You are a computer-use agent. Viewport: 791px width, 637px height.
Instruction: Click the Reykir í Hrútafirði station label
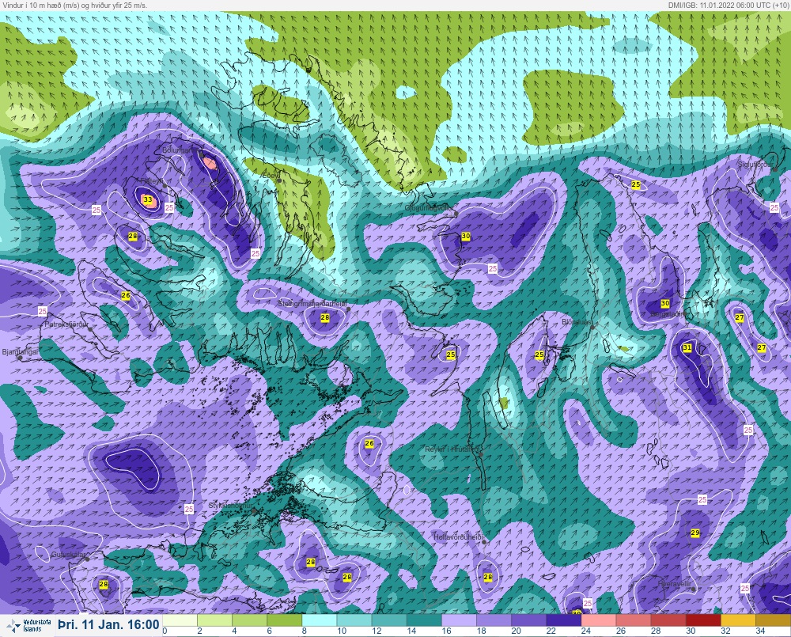point(451,449)
